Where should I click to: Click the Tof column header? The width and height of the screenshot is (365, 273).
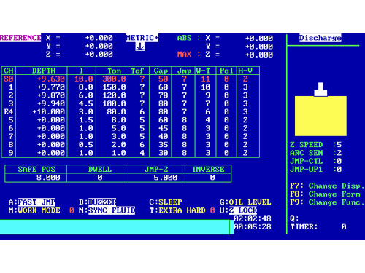[x=137, y=71]
